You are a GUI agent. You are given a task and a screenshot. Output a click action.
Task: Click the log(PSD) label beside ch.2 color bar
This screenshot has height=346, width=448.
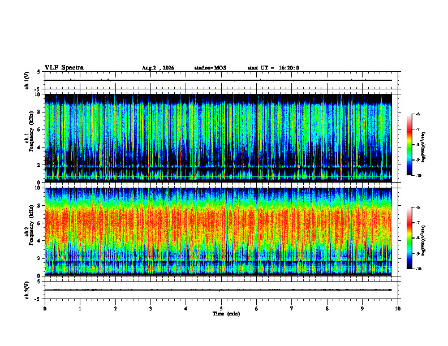tap(424, 240)
